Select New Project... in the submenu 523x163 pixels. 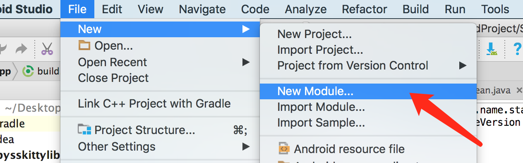tap(314, 34)
